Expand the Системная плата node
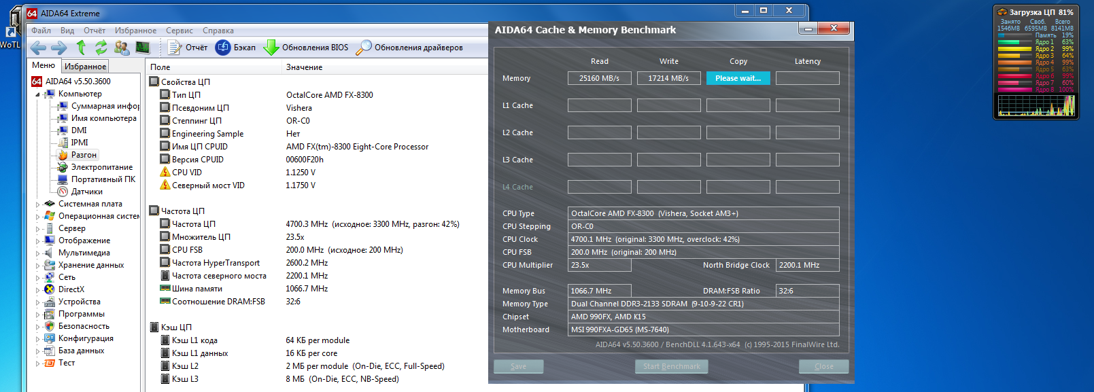The image size is (1094, 392). (x=38, y=204)
